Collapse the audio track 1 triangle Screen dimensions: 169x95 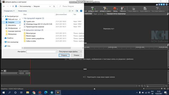[2, 71]
